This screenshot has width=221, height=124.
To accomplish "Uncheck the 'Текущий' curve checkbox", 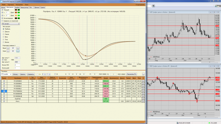I will (x=2, y=10).
